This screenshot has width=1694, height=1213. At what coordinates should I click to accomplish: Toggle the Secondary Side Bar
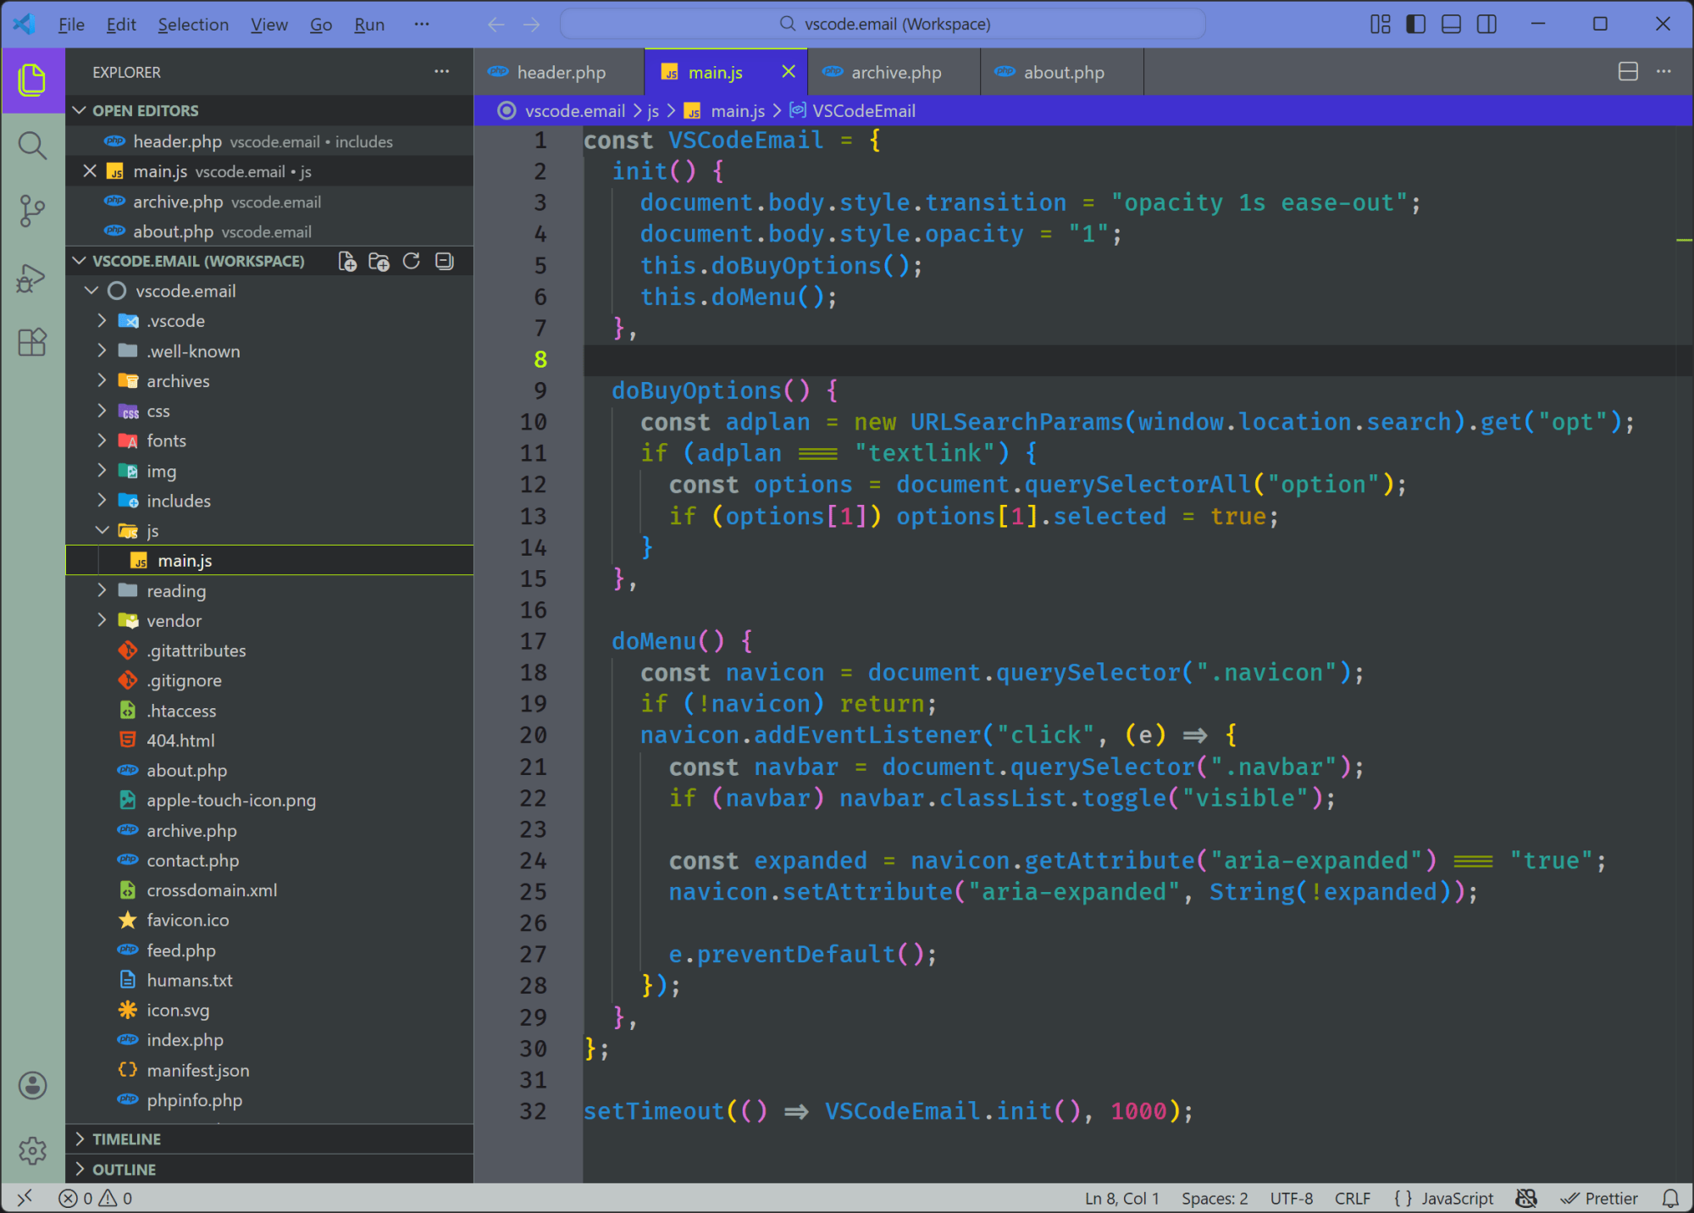tap(1486, 24)
